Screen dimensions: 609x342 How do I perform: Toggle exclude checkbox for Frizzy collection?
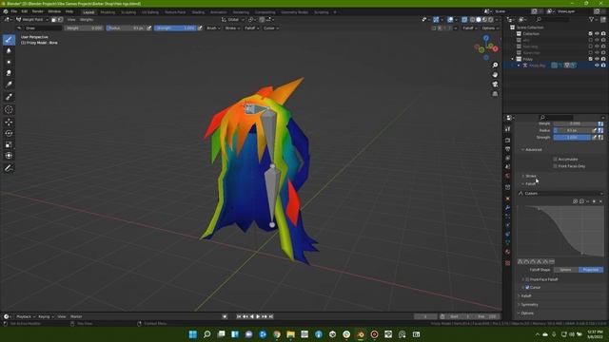(x=590, y=59)
